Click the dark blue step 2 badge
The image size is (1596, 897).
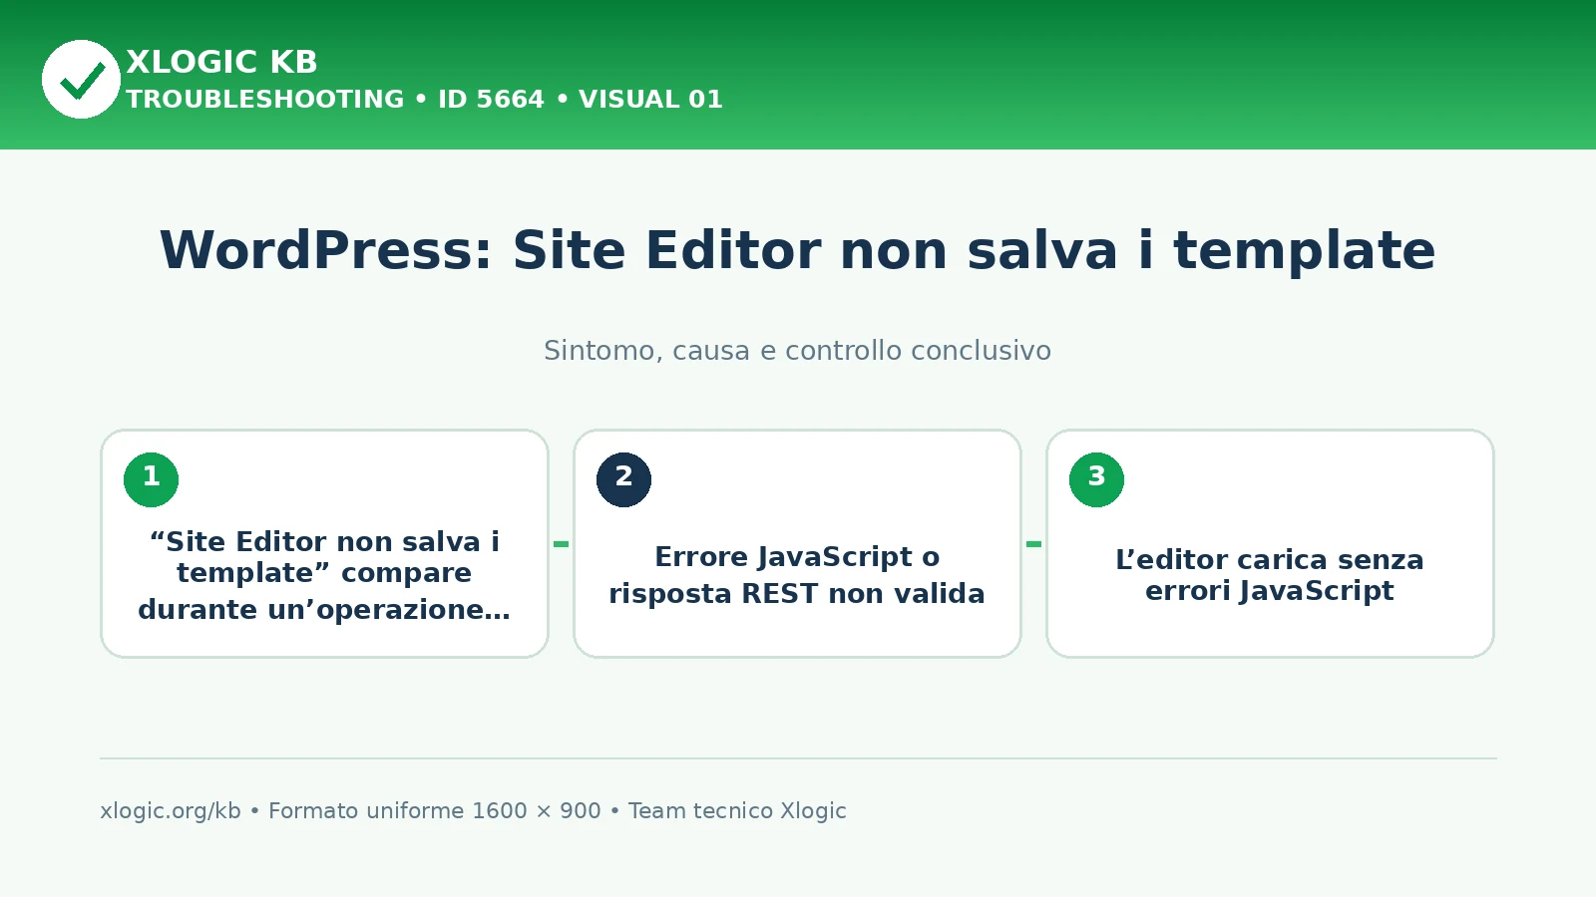(623, 479)
